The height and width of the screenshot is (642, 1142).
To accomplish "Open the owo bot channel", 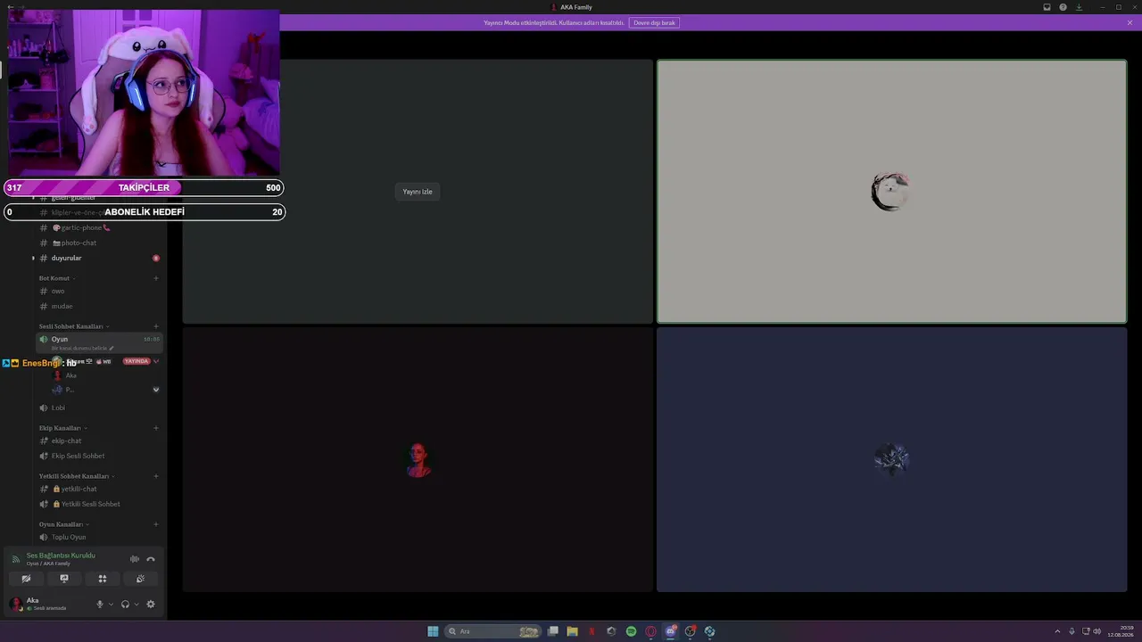I will [x=58, y=291].
